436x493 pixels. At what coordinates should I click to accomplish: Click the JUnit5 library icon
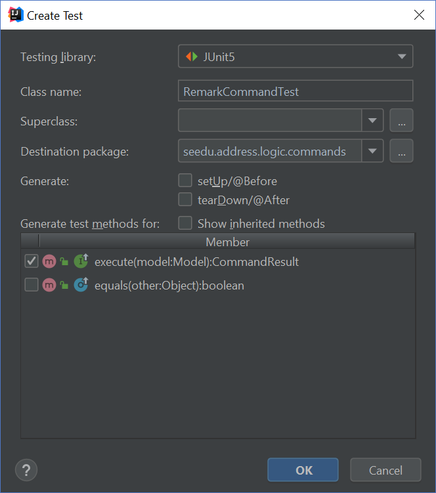pyautogui.click(x=191, y=57)
